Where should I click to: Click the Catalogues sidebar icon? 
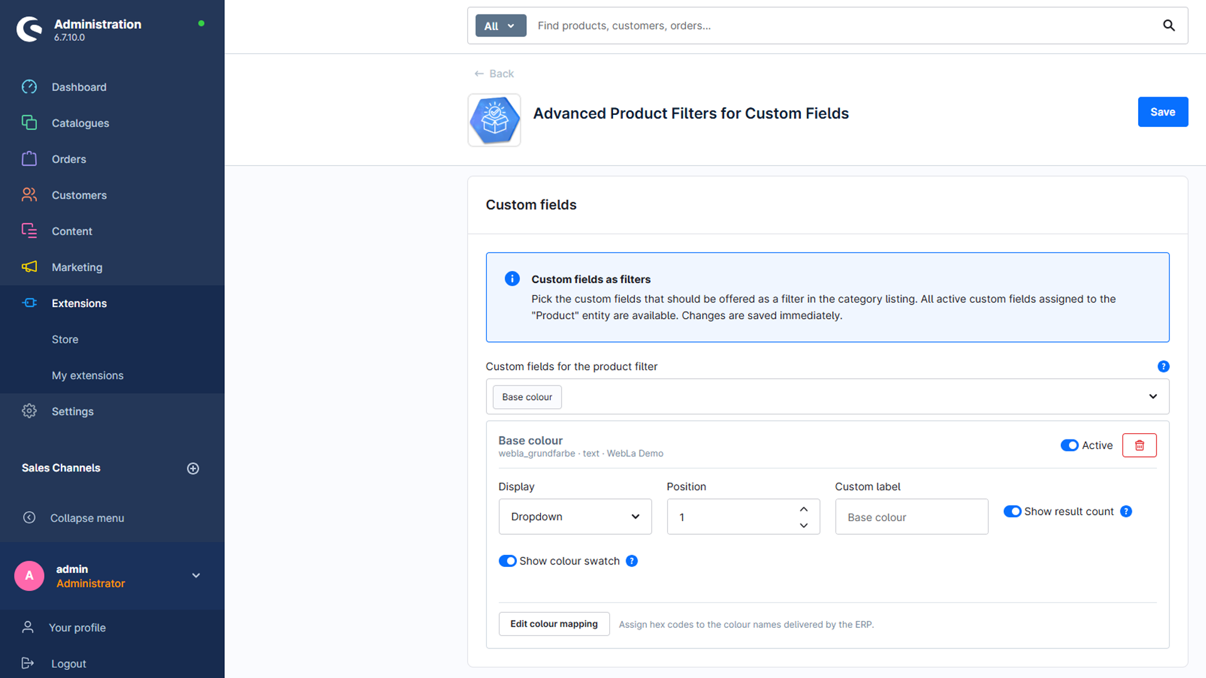tap(29, 122)
